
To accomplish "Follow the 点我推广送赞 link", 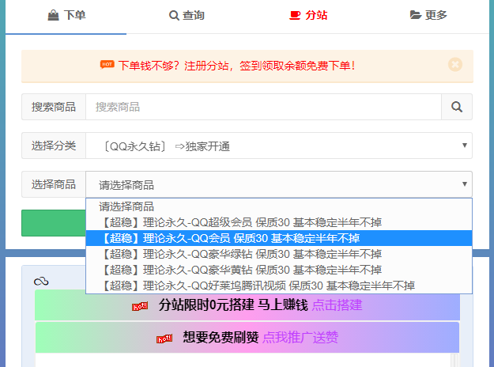I will coord(300,338).
